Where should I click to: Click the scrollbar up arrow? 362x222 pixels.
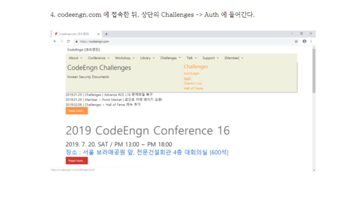[x=314, y=47]
